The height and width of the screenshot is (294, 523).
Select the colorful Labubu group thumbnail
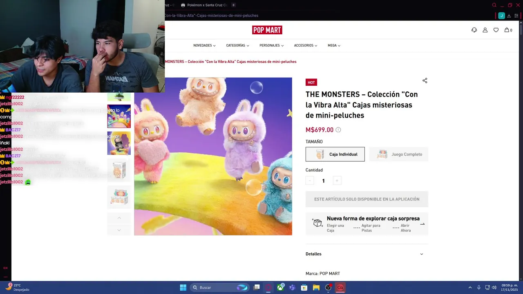point(119,116)
